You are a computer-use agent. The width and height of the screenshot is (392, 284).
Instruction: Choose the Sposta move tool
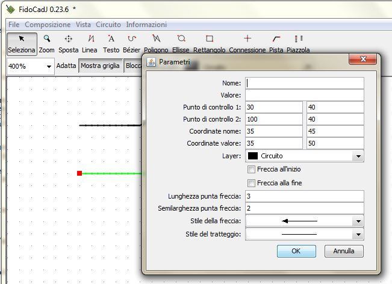click(x=69, y=43)
